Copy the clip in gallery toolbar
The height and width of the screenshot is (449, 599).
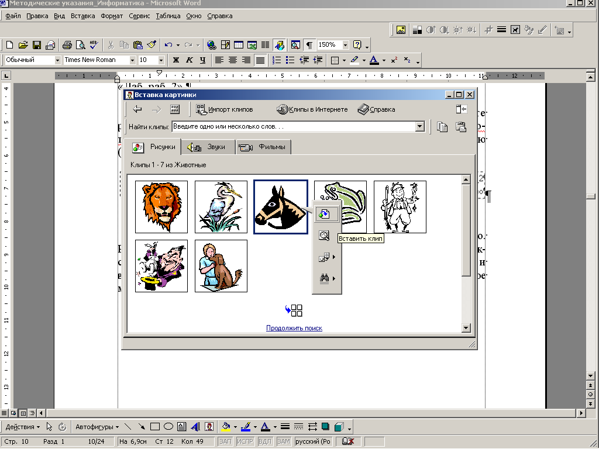[442, 127]
